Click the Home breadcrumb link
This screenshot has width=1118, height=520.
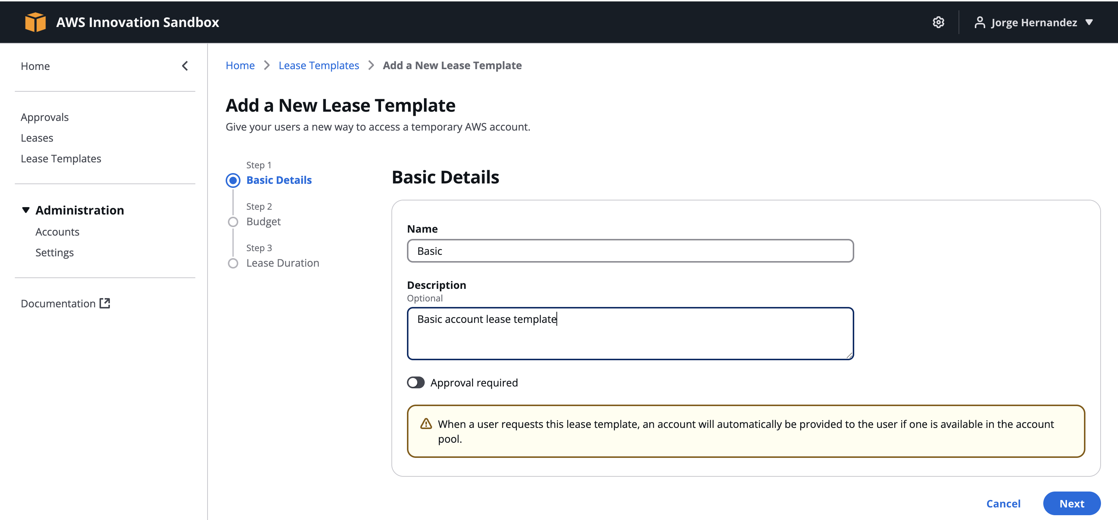(x=240, y=65)
